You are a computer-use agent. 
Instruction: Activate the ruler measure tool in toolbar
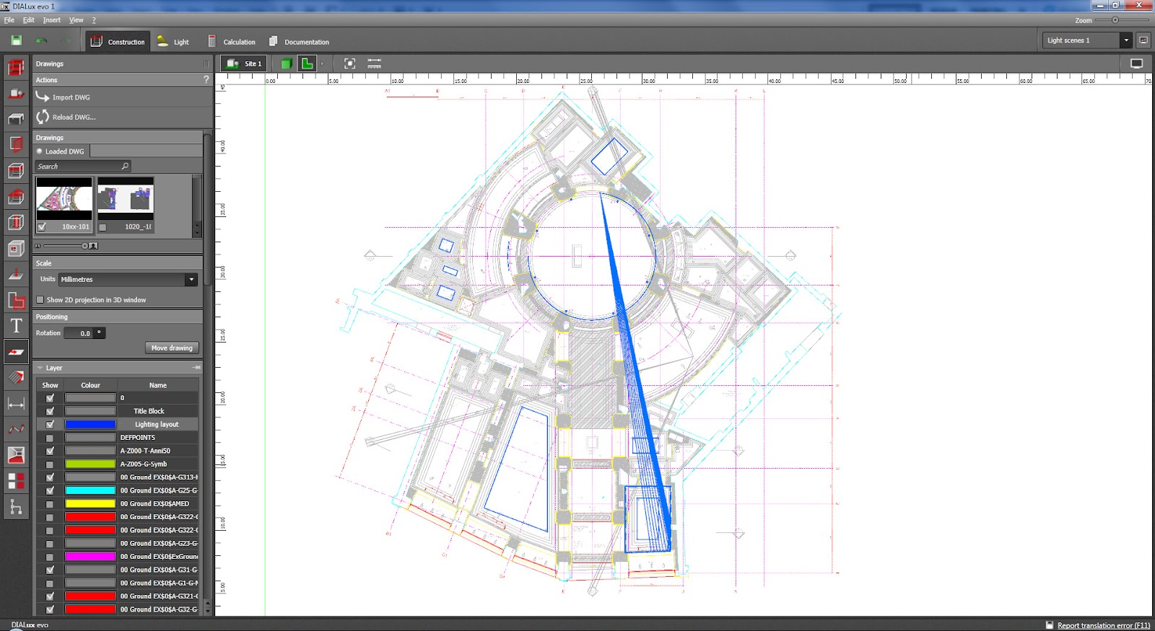click(x=374, y=63)
